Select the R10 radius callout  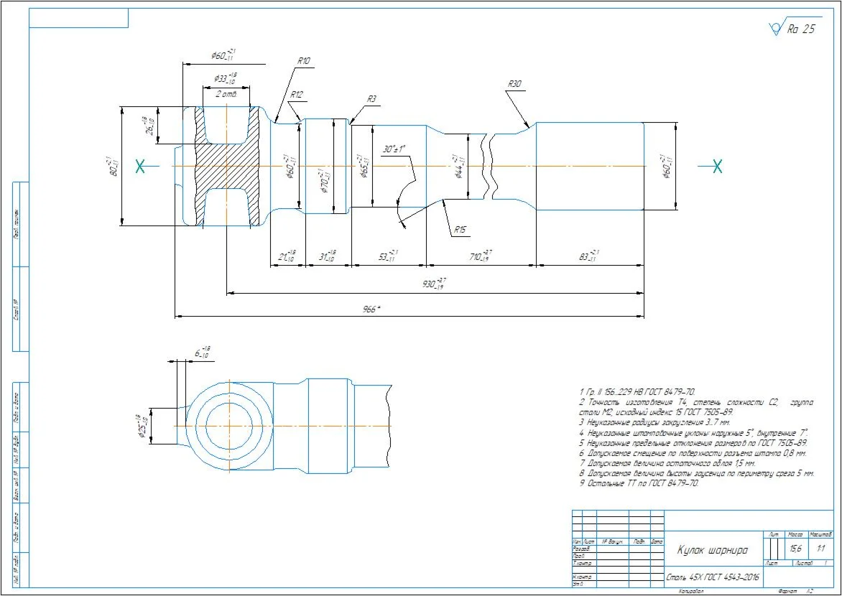coord(304,61)
